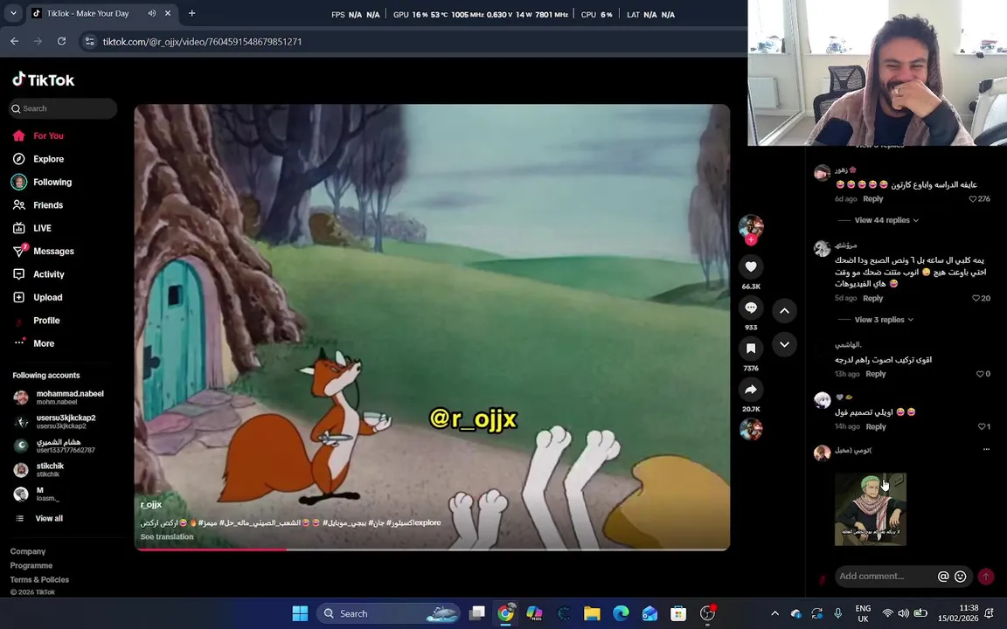Open a new browser tab
The height and width of the screenshot is (629, 1007).
(191, 13)
